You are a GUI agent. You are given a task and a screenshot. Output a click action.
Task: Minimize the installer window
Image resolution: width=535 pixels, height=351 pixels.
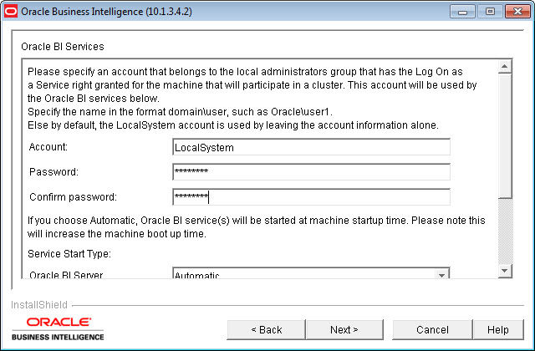point(462,12)
